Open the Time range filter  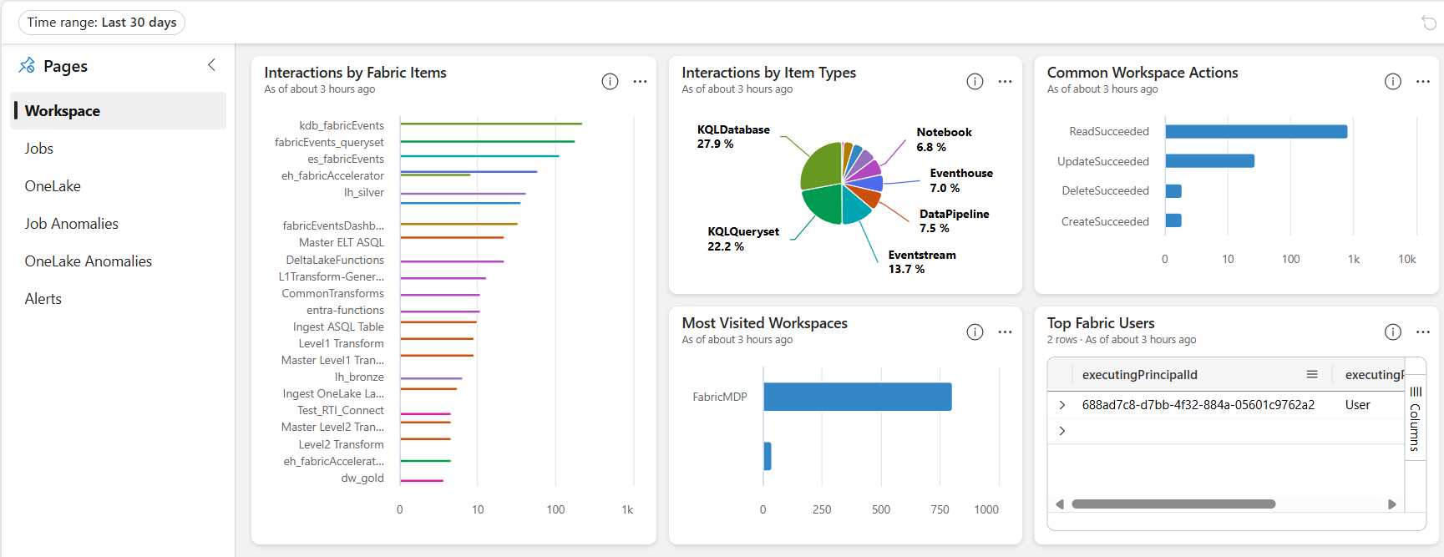coord(102,23)
